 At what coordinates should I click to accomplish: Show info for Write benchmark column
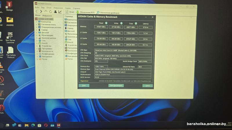[x=121, y=23]
